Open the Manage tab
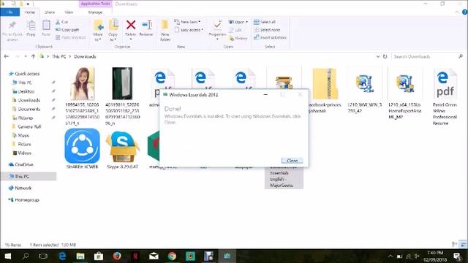 tap(95, 12)
